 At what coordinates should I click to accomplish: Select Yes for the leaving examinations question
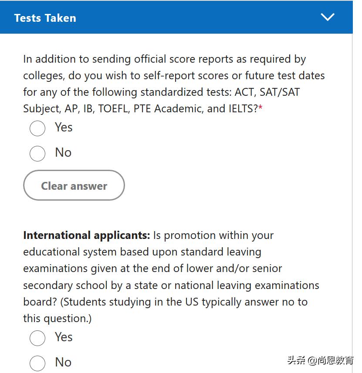(x=37, y=338)
